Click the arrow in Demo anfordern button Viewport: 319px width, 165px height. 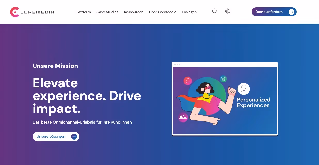[x=291, y=12]
